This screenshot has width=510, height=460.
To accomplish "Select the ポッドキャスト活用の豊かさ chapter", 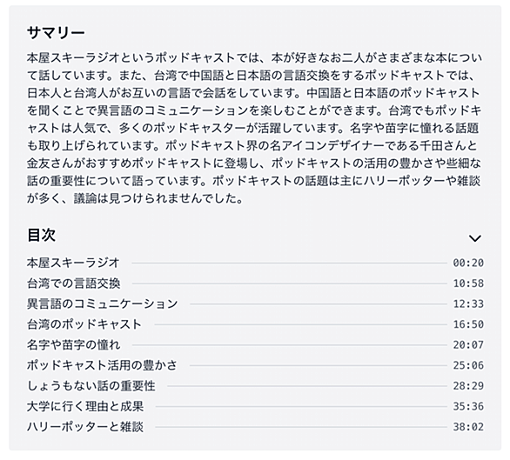I will click(102, 365).
